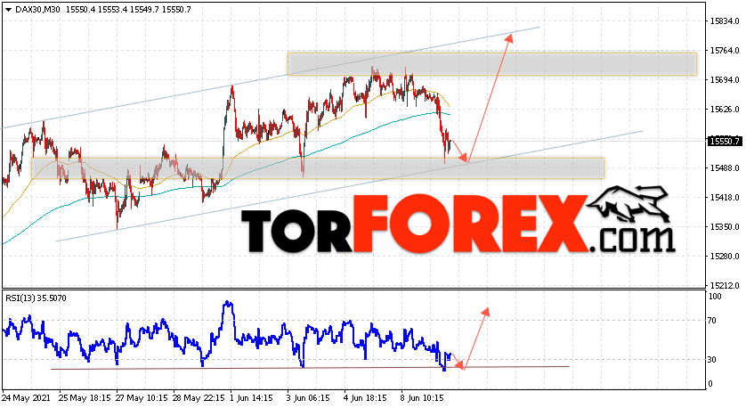Click the 15350.0 price axis label
The width and height of the screenshot is (746, 408).
click(x=724, y=227)
